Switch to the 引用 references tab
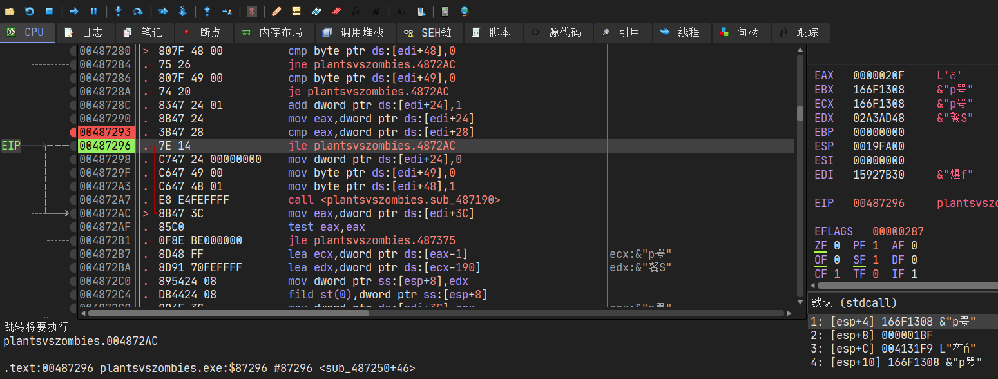This screenshot has height=379, width=998. point(622,32)
